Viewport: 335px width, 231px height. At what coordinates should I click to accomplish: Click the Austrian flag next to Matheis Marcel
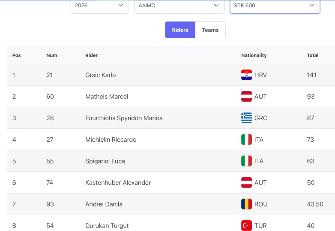246,96
